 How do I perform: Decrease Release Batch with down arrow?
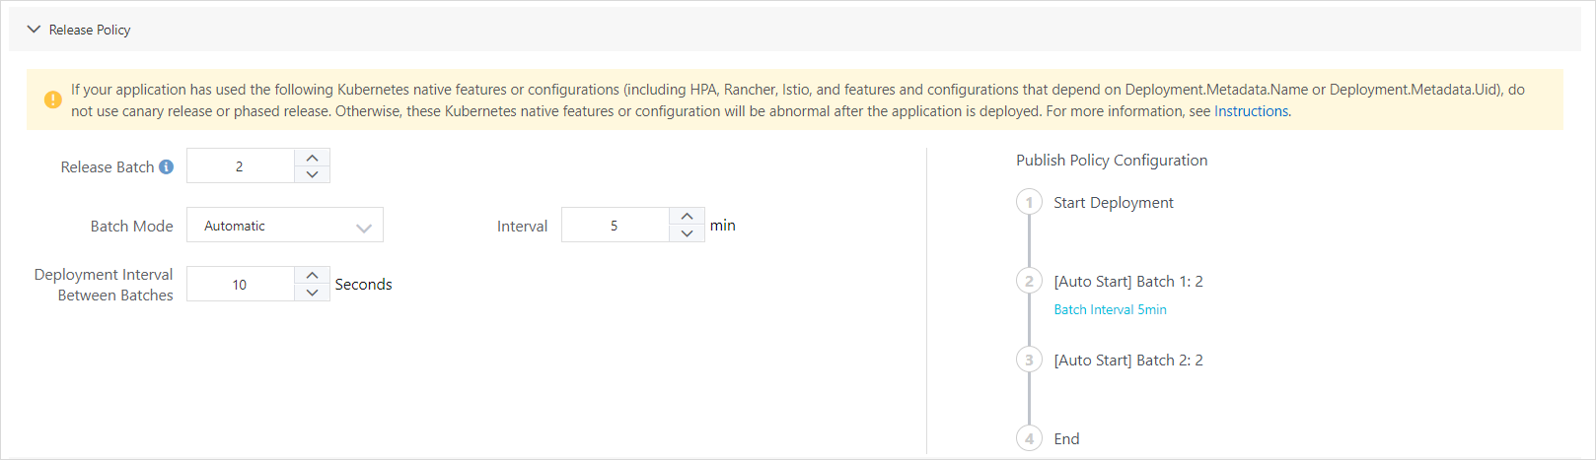tap(312, 174)
